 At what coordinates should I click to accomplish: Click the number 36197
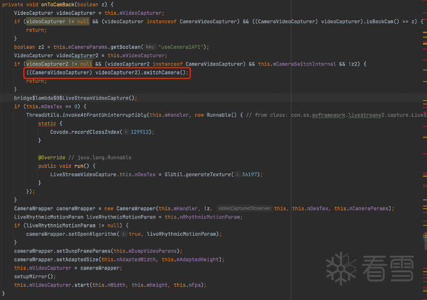click(249, 174)
